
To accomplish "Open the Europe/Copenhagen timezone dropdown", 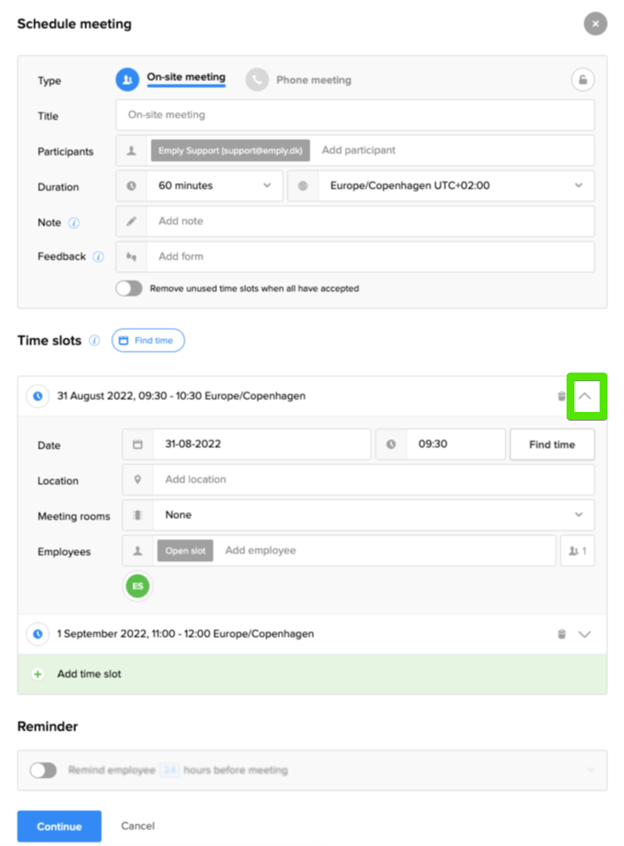I will [x=455, y=186].
